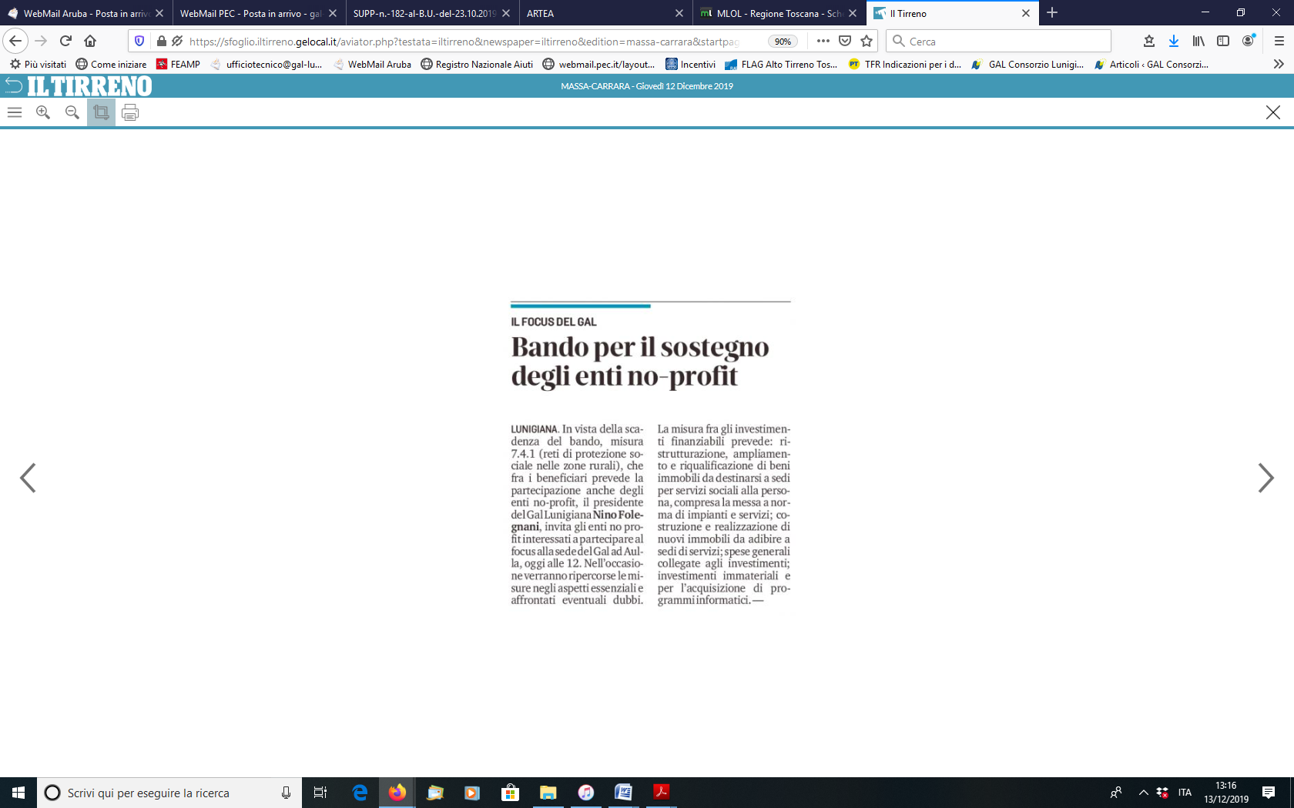
Task: Open the Firefox application menu
Action: click(1279, 41)
